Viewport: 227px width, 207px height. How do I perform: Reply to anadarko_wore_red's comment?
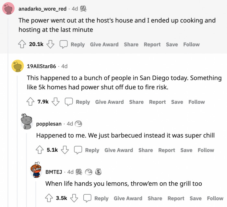point(73,45)
